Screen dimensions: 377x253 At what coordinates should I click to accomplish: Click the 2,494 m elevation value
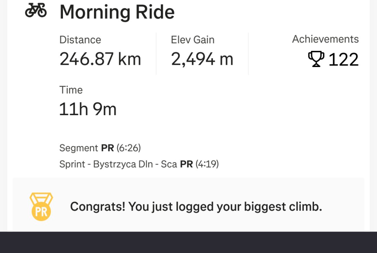(x=202, y=59)
